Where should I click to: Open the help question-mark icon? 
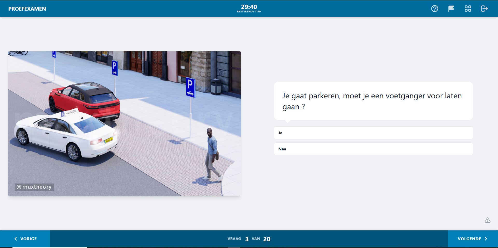pyautogui.click(x=434, y=9)
